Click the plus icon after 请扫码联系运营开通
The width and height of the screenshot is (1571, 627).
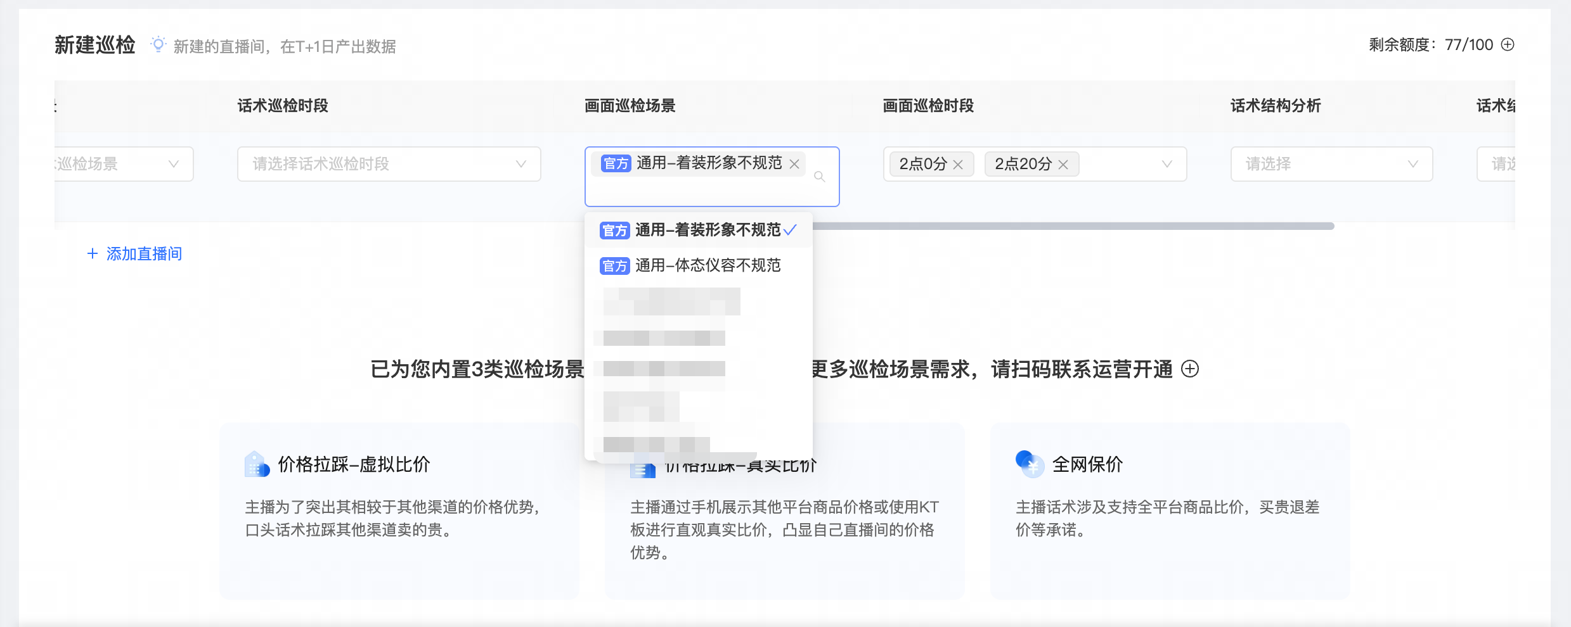[x=1190, y=369]
